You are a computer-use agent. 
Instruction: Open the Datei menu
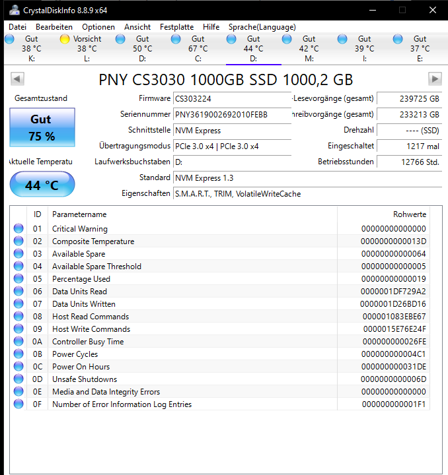[x=18, y=27]
